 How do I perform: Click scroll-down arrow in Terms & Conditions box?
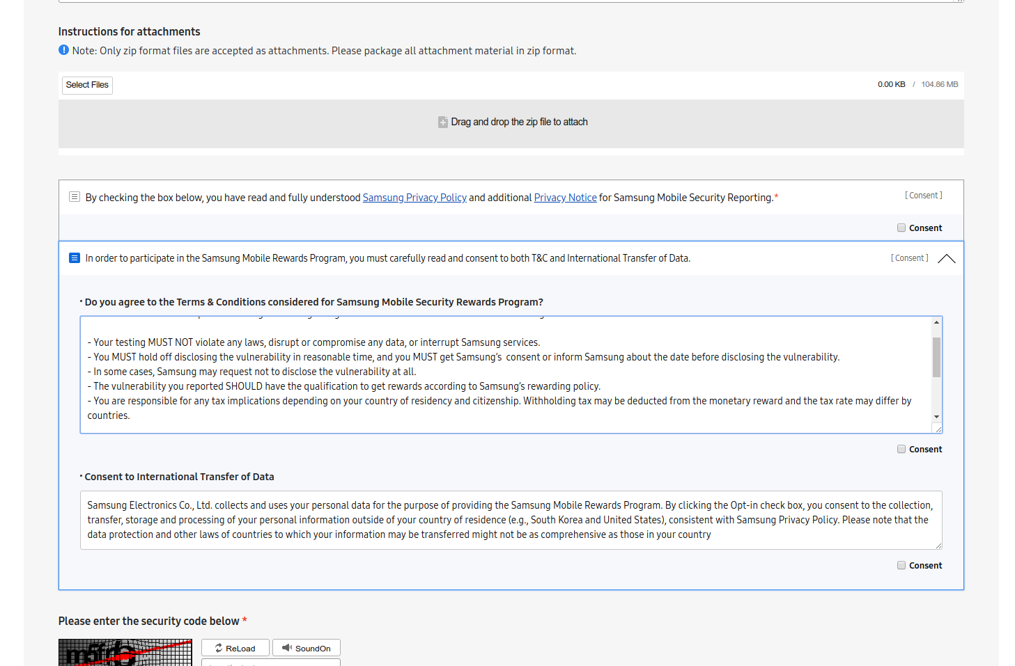tap(936, 417)
